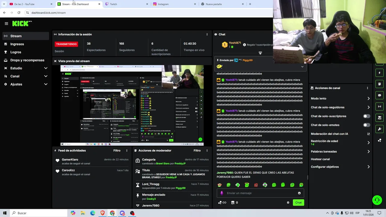Switch to the Instagram browser tab
Image resolution: width=386 pixels, height=217 pixels.
point(175,4)
